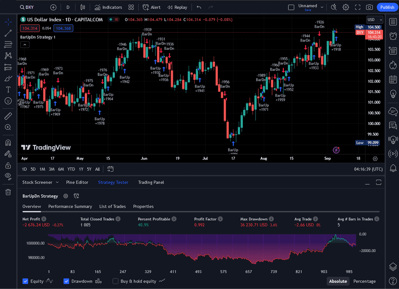Click the trash icon to remove drawings
399x289 pixels.
(x=8, y=192)
